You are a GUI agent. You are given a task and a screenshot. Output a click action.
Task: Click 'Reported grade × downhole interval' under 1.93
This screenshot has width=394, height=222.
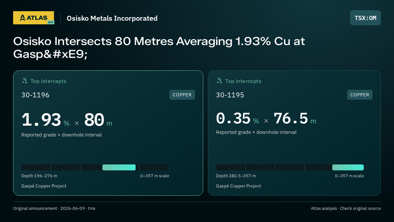pos(61,135)
